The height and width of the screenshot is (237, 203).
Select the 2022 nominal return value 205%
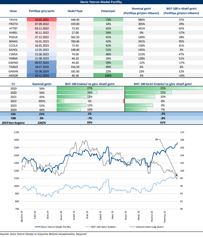click(42, 101)
